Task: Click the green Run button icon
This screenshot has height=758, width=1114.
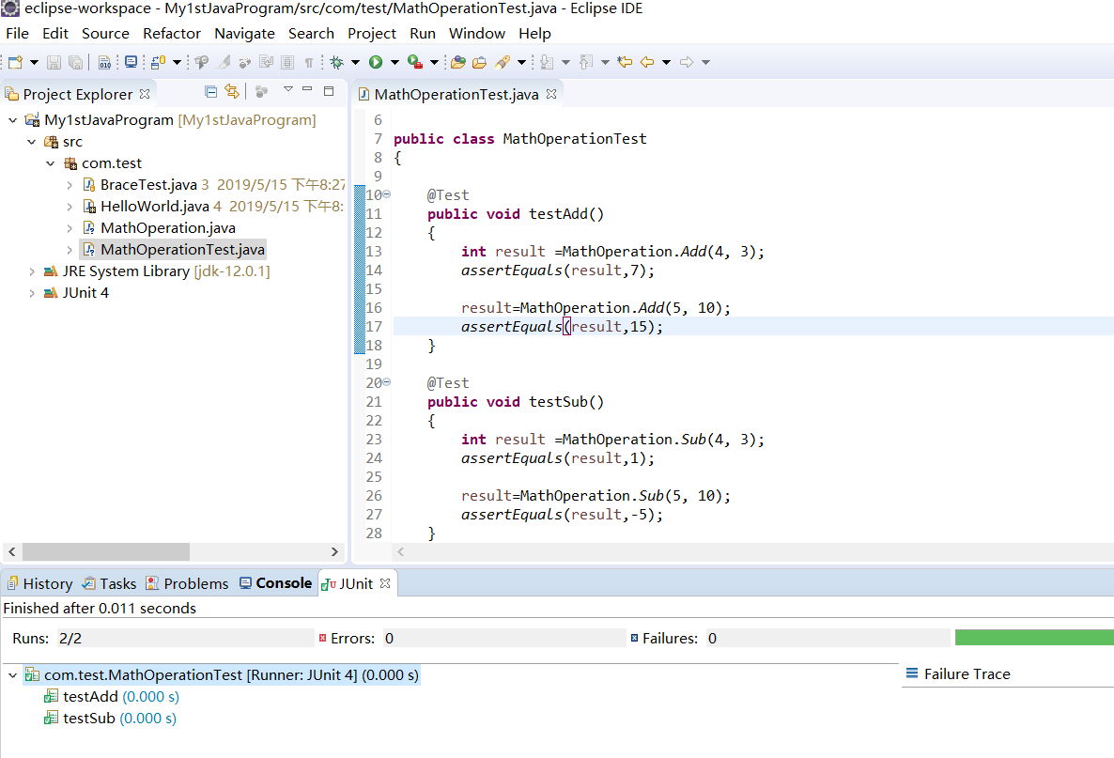Action: point(376,63)
